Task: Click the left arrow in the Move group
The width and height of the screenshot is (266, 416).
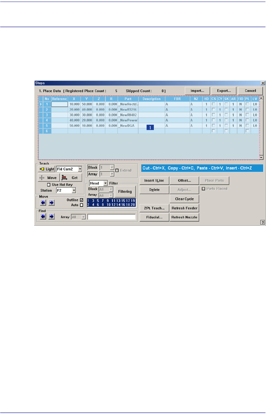Action: click(43, 203)
